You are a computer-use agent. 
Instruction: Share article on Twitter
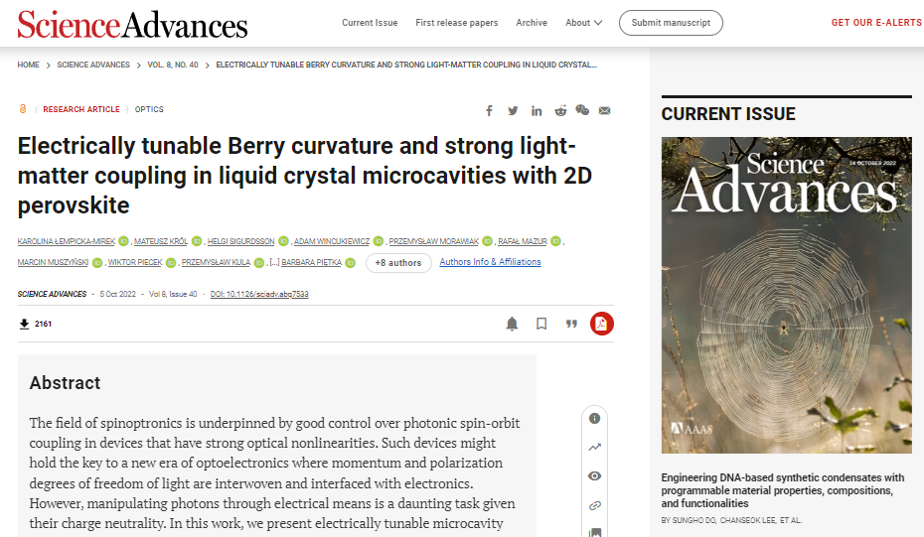tap(513, 110)
